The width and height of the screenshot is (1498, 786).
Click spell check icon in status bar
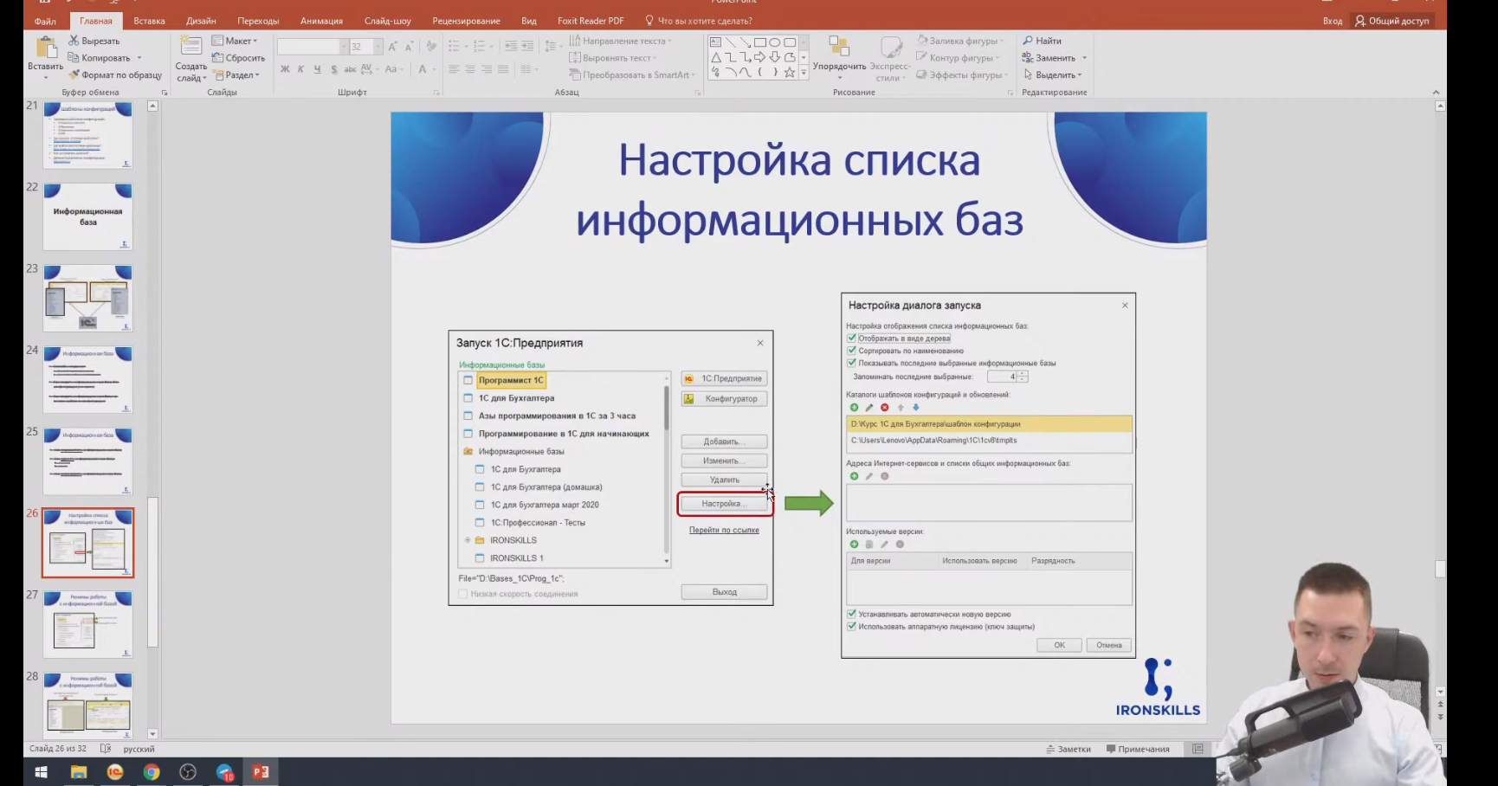(106, 749)
